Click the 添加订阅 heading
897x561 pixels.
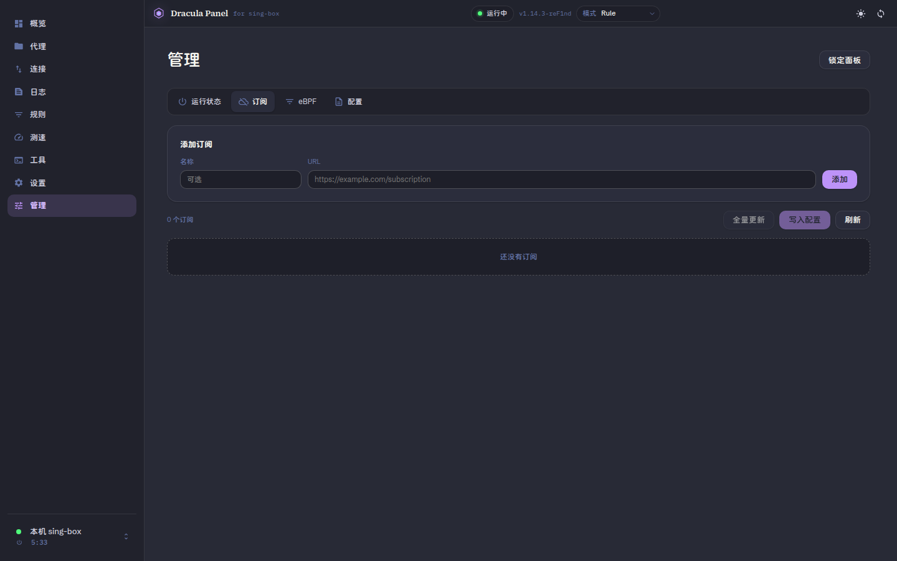pyautogui.click(x=196, y=145)
